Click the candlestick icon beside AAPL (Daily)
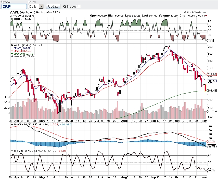Screen dimensions: 218x180 click(12, 45)
